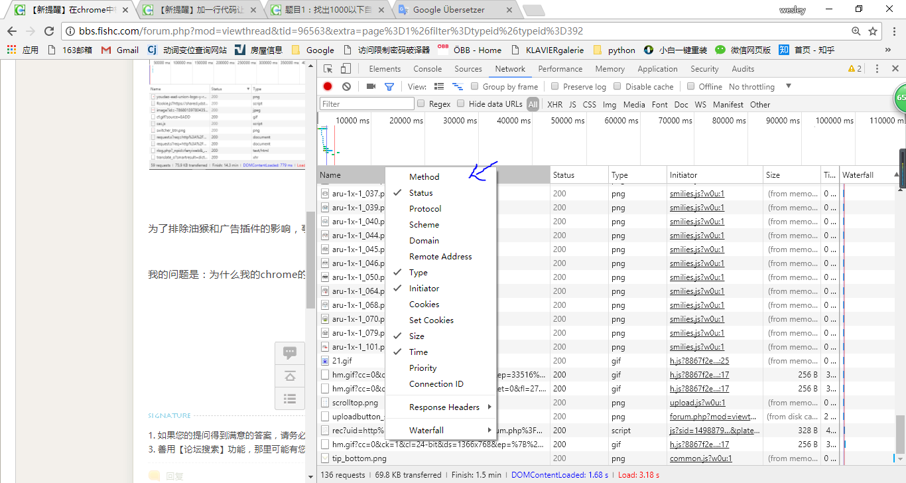The height and width of the screenshot is (483, 906).
Task: Filter requests by Img type
Action: click(x=609, y=104)
